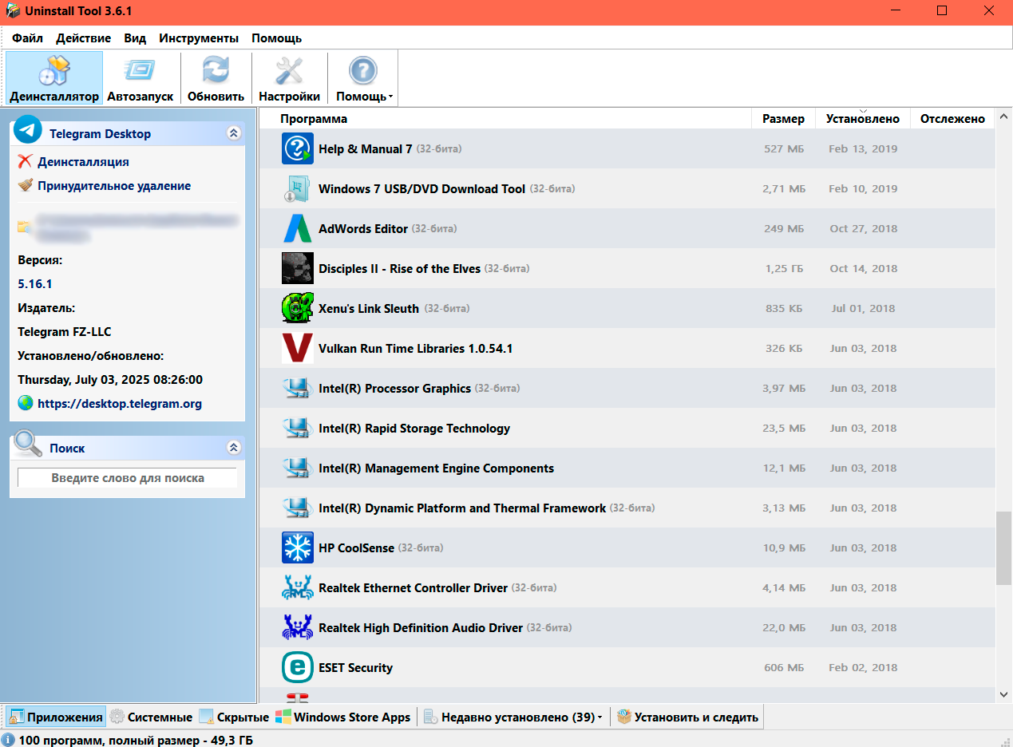Screen dimensions: 1013x747
Task: Select the Принудительное удаление broom icon
Action: click(x=22, y=185)
